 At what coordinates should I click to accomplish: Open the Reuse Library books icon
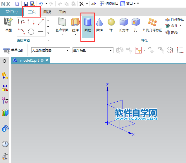(x=5, y=113)
